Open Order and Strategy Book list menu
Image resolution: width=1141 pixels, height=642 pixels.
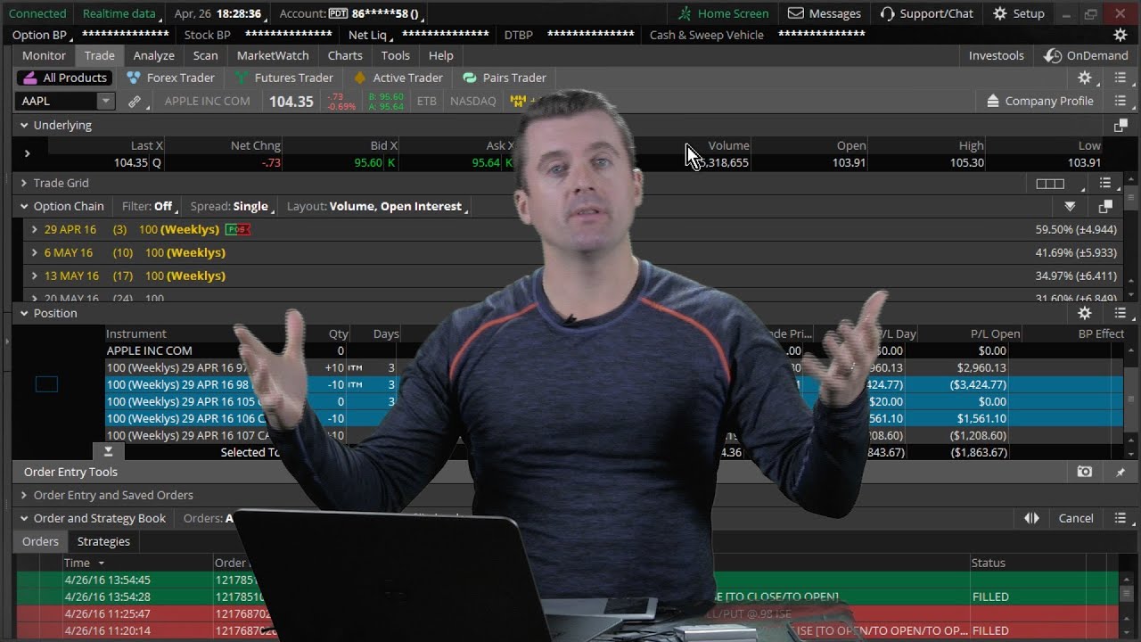point(1120,518)
